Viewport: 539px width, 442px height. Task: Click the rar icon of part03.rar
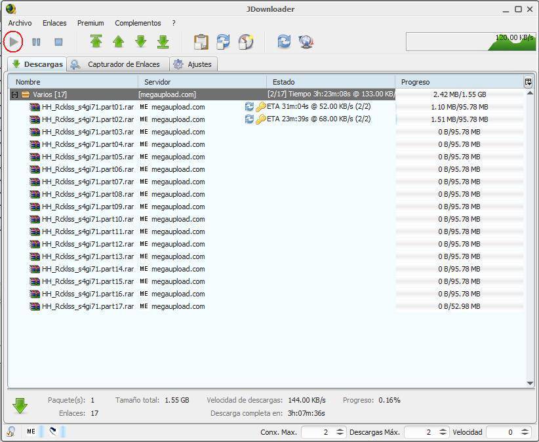click(x=35, y=132)
